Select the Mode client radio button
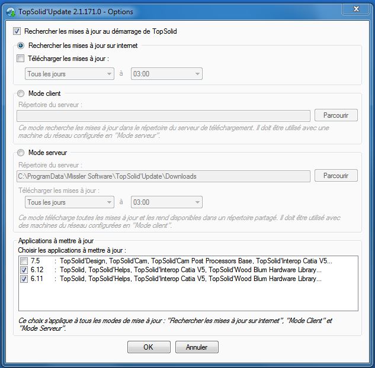 [21, 93]
